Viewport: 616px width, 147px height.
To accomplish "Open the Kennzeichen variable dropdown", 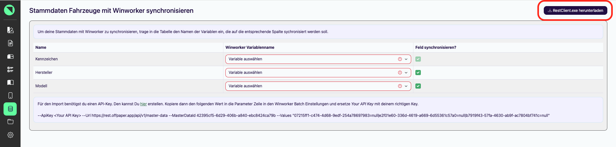I will tap(318, 59).
